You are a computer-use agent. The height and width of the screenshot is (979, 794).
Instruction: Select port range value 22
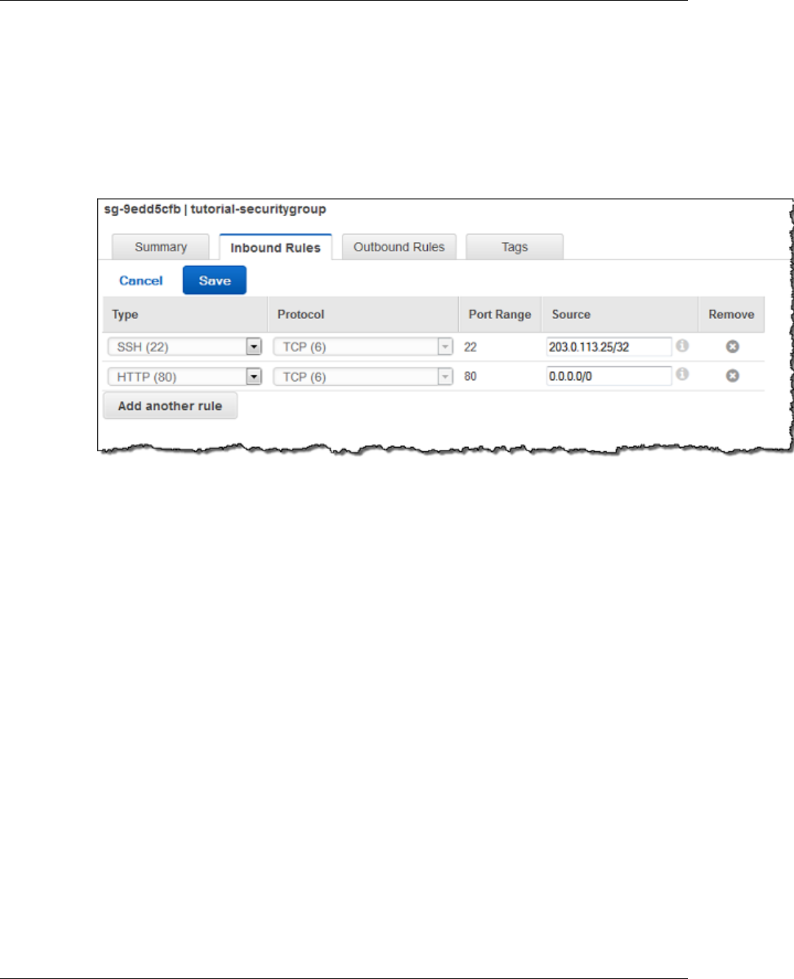(471, 347)
